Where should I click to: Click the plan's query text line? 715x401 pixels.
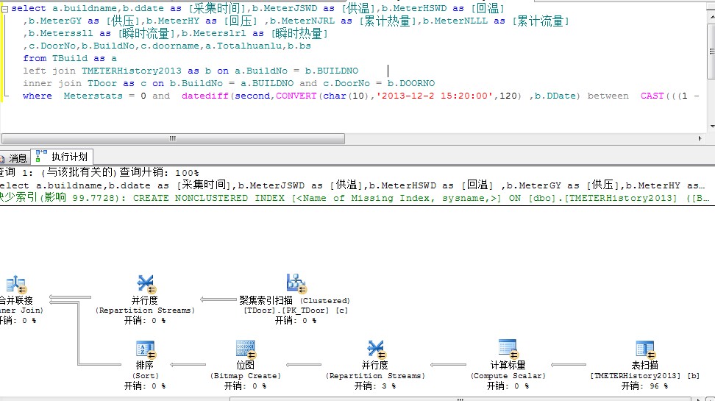(353, 185)
